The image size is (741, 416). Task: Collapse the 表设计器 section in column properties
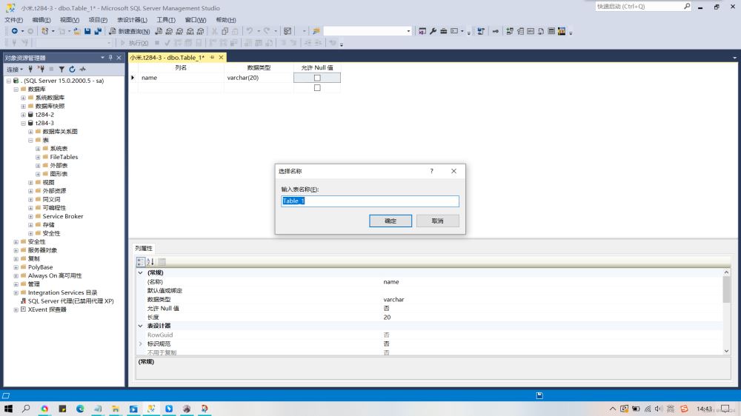click(x=141, y=326)
